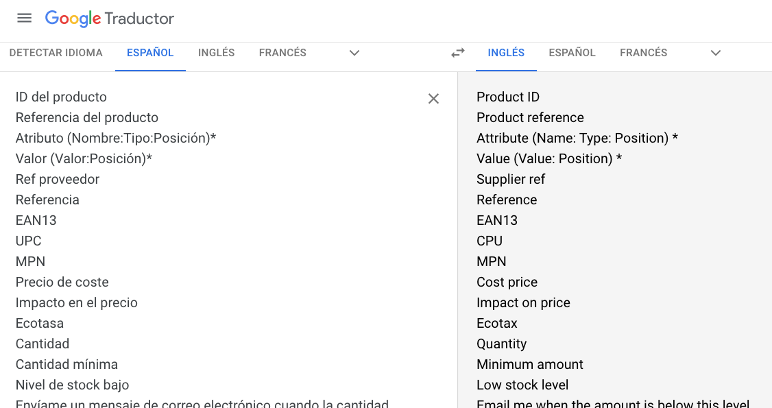Viewport: 772px width, 408px height.
Task: Open the hamburger main menu
Action: point(25,19)
